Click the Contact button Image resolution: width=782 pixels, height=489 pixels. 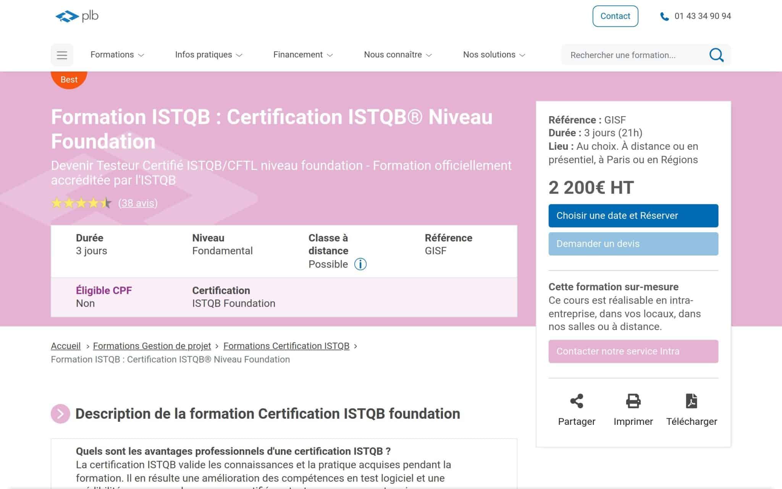tap(615, 16)
